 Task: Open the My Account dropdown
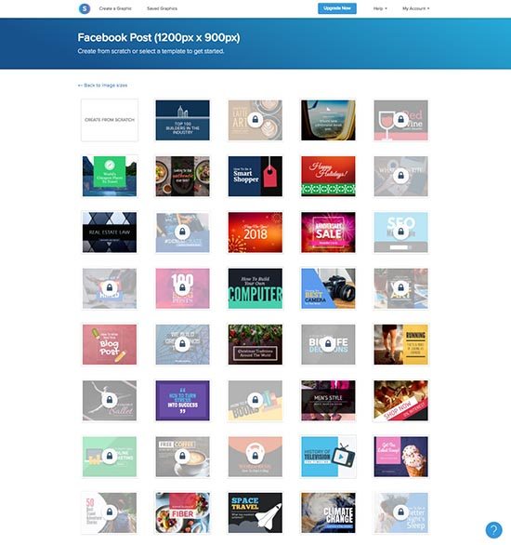pyautogui.click(x=416, y=8)
